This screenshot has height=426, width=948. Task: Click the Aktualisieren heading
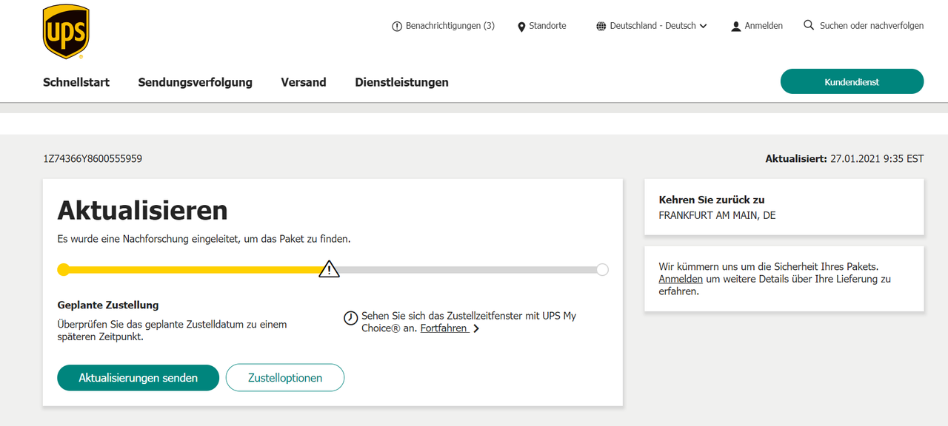tap(143, 211)
